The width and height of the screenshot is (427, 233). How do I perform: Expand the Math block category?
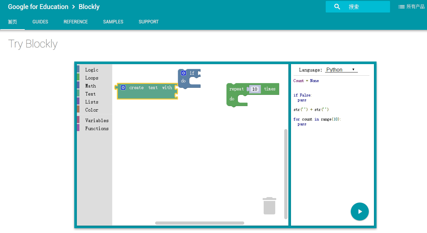(x=90, y=86)
